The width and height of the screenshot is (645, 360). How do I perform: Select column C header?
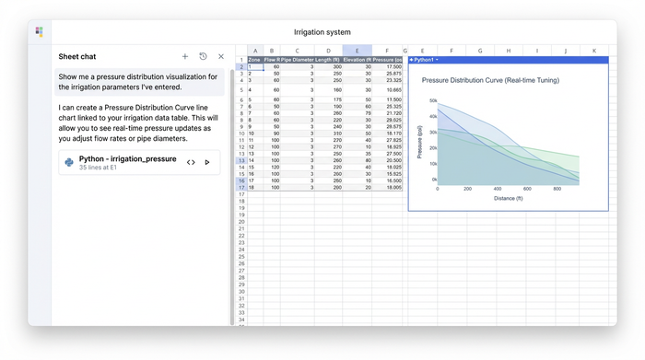[297, 51]
